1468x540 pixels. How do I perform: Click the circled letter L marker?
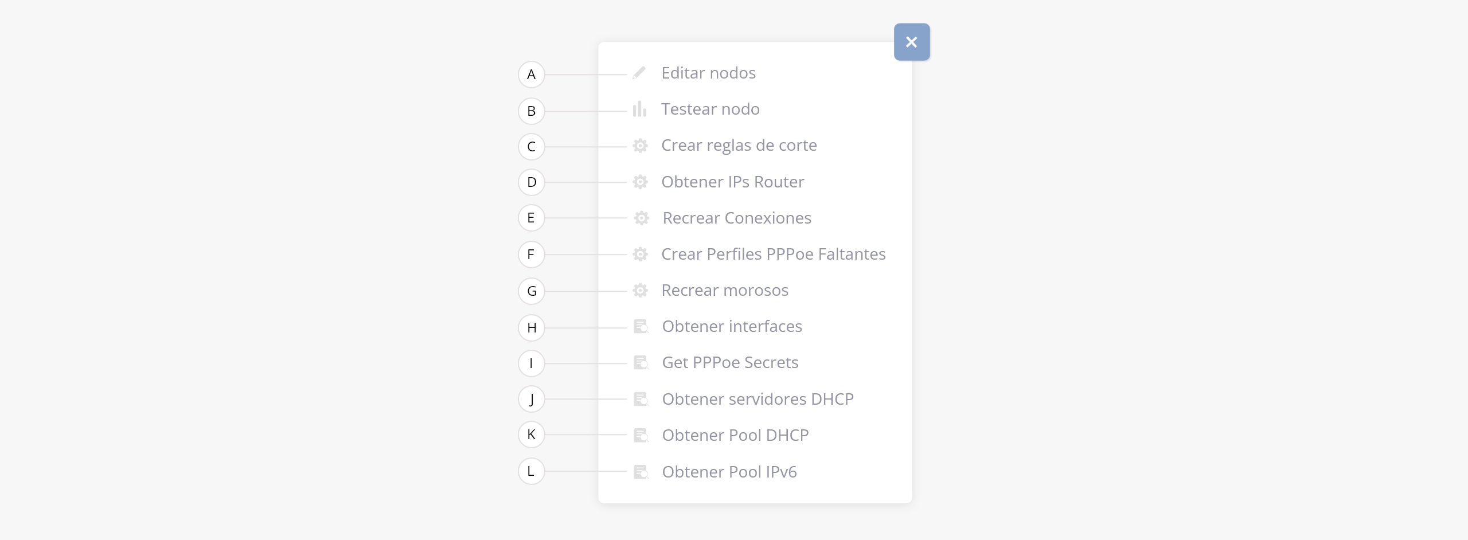[x=532, y=471]
